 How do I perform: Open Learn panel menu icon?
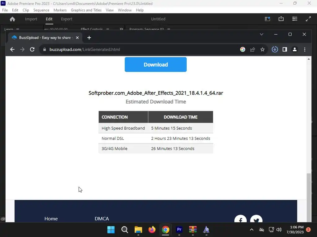click(18, 29)
